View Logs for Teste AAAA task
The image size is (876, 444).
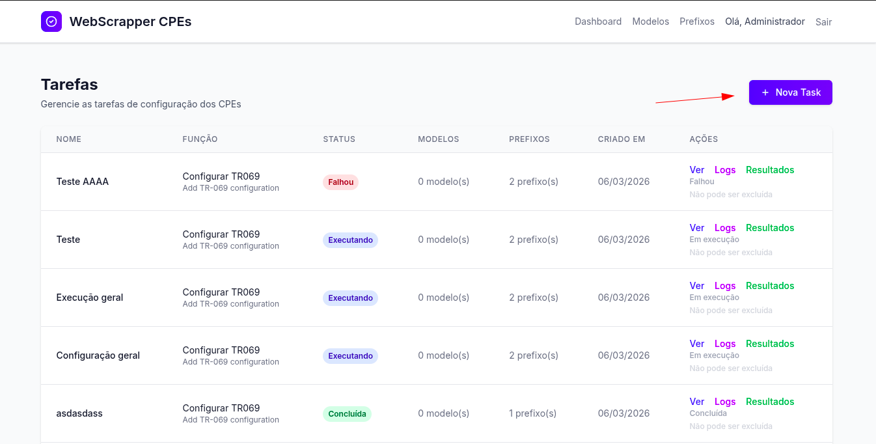tap(724, 170)
